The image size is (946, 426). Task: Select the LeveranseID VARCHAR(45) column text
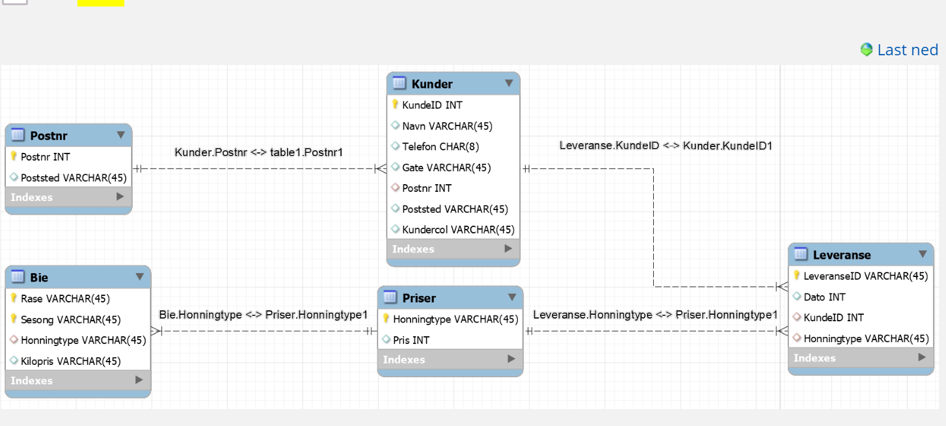(866, 276)
